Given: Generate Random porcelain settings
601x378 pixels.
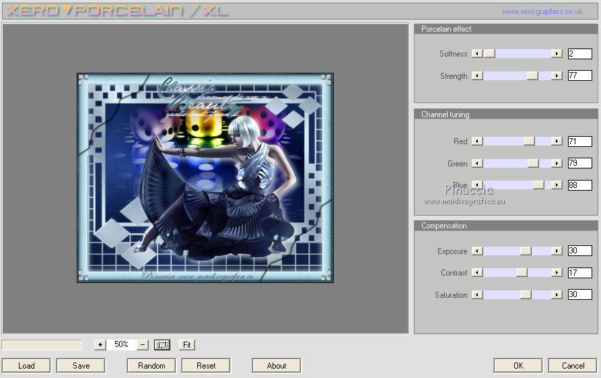Looking at the screenshot, I should coord(151,366).
